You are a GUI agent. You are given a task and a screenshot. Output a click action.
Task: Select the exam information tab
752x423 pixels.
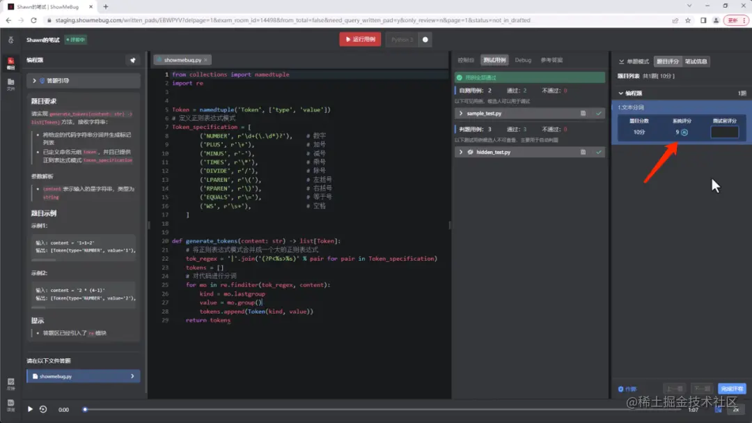point(696,61)
